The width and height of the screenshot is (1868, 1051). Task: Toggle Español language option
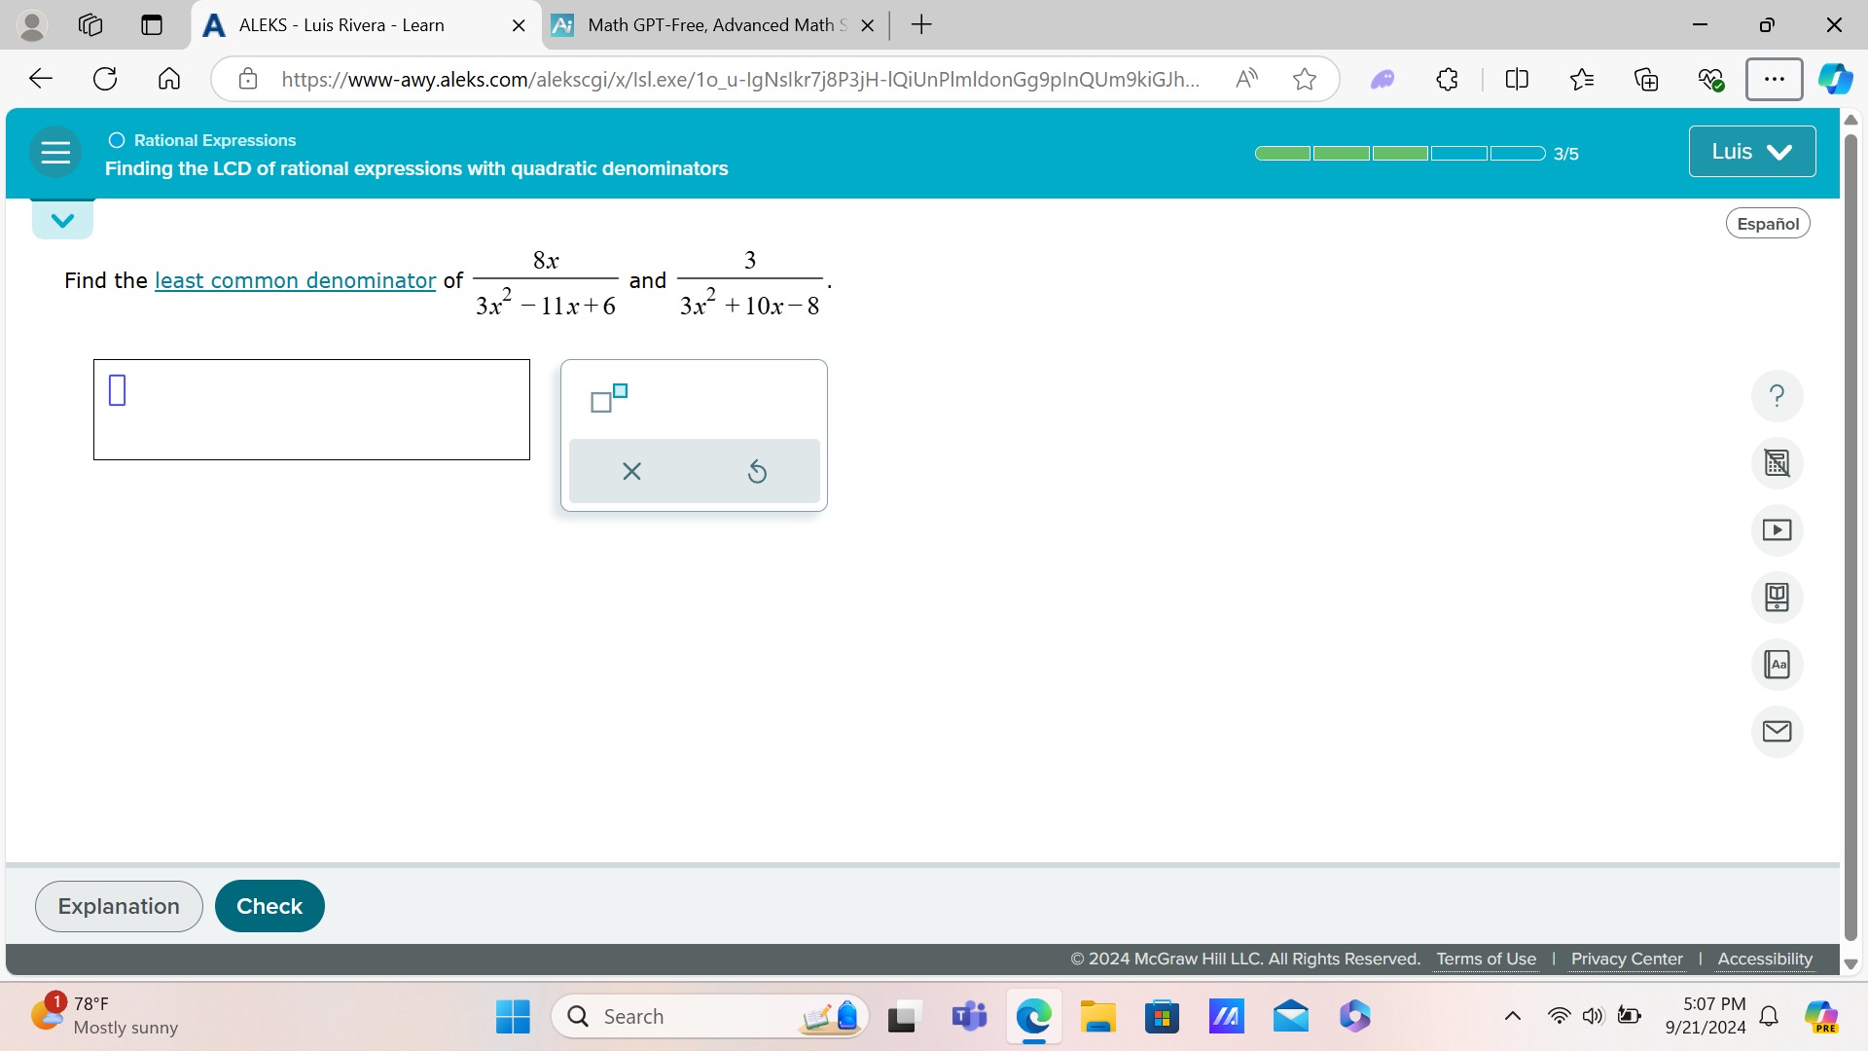pyautogui.click(x=1768, y=222)
